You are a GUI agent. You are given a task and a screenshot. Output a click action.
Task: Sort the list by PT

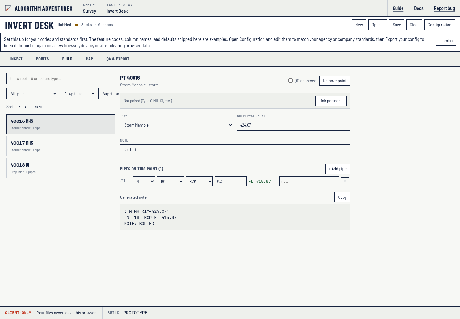pos(23,107)
